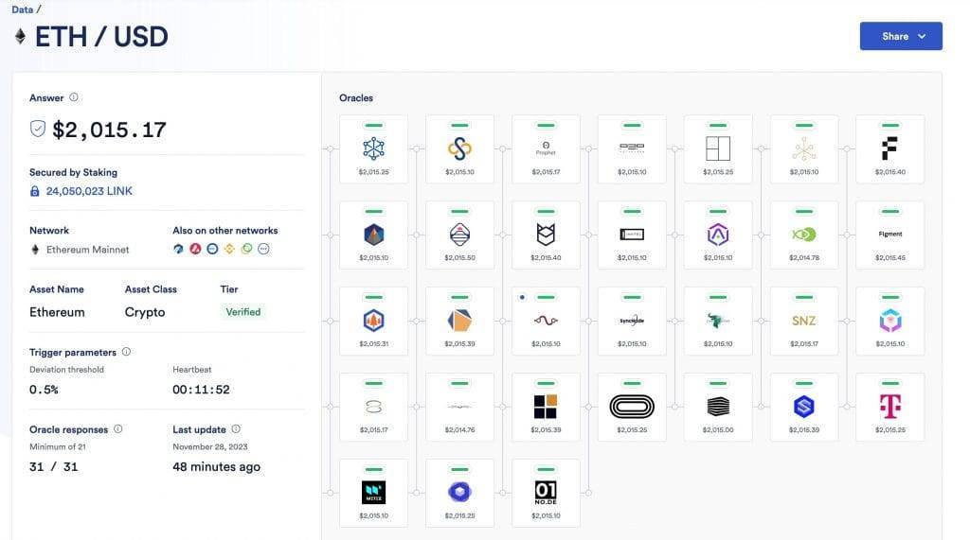Select the Ethereum Mainnet network label
Screen dimensions: 970x540
88,250
